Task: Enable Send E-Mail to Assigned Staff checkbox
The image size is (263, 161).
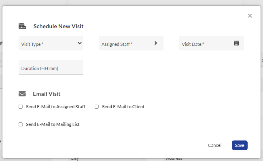Action: [x=21, y=107]
